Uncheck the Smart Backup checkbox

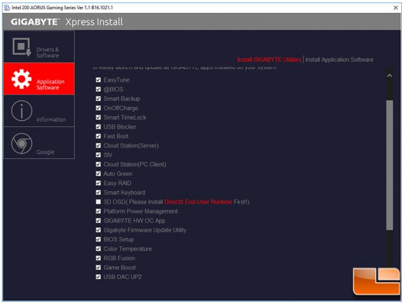(x=98, y=99)
